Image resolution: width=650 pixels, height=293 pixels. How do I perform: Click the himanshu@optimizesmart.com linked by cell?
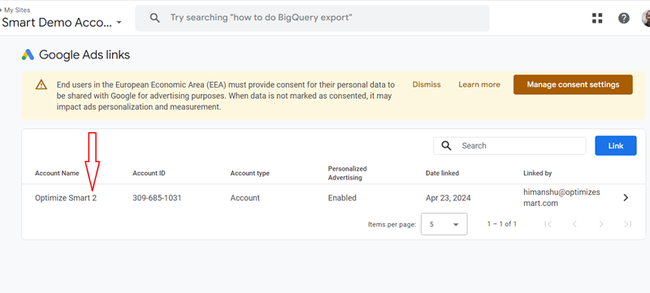tap(561, 198)
